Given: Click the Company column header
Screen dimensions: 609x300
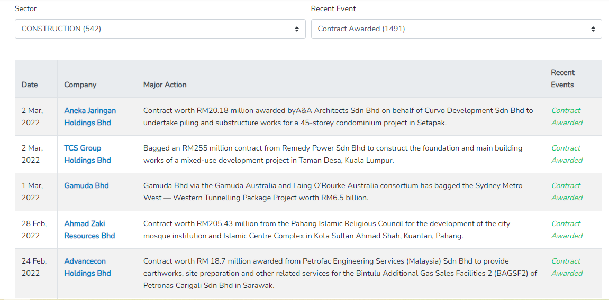Looking at the screenshot, I should pos(80,85).
